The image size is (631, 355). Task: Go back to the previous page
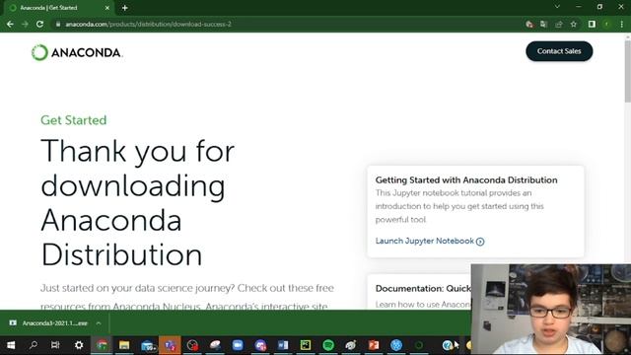(10, 24)
